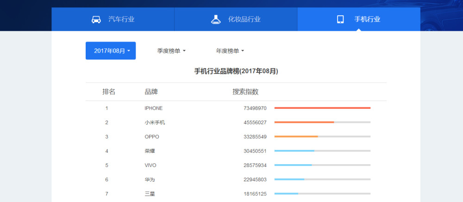Image resolution: width=463 pixels, height=202 pixels.
Task: Click the OPPO index progress bar
Action: tap(322, 137)
